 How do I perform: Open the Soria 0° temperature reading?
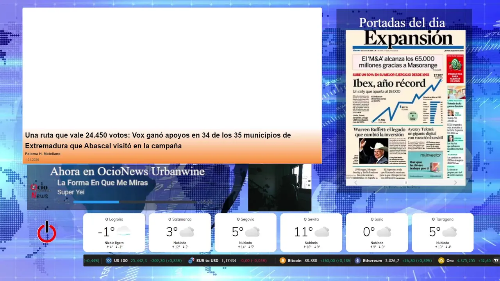pos(369,232)
